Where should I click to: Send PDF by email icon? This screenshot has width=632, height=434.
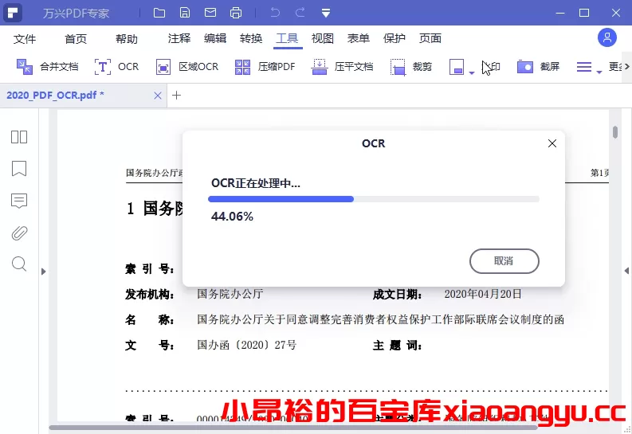point(210,13)
